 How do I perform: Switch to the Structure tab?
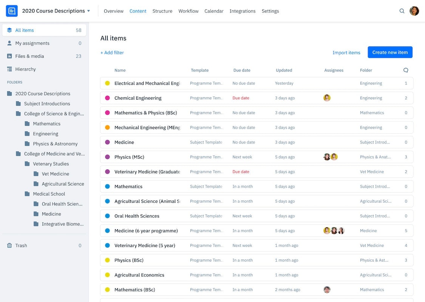(x=162, y=11)
